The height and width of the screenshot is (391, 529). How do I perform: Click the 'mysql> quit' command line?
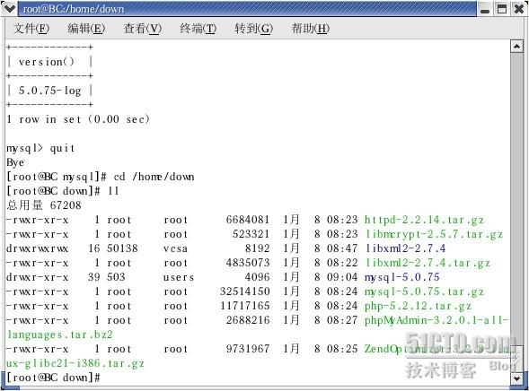click(40, 148)
